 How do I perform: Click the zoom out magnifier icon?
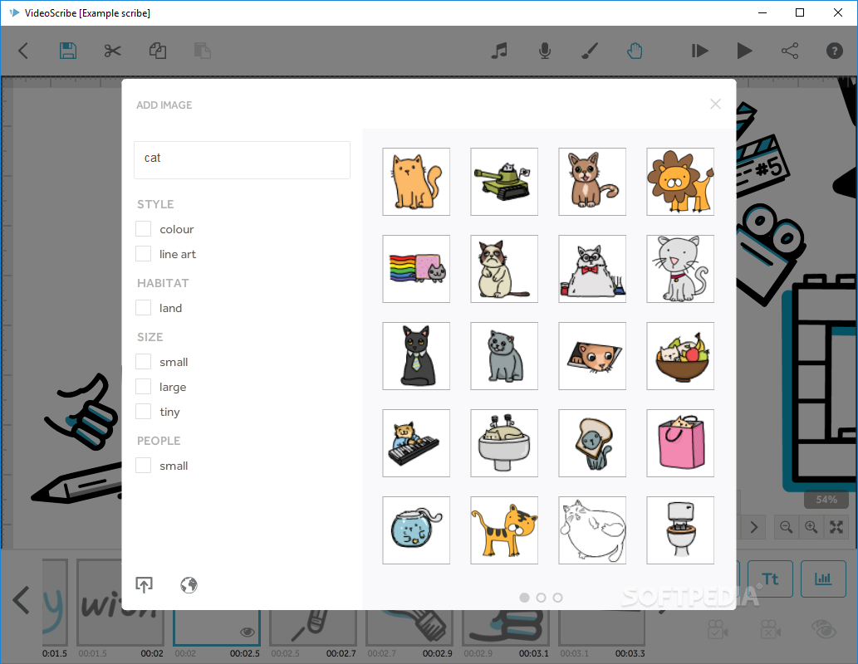pos(787,527)
